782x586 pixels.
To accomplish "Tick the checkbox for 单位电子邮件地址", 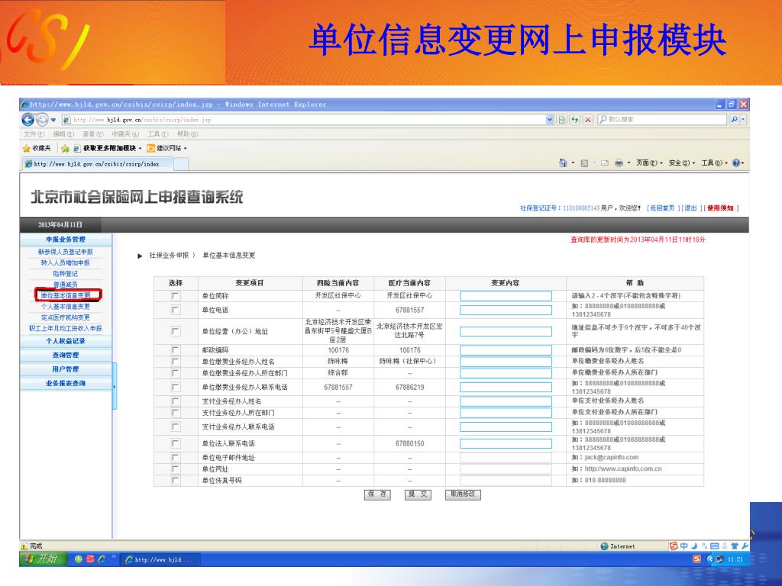I will pos(176,457).
